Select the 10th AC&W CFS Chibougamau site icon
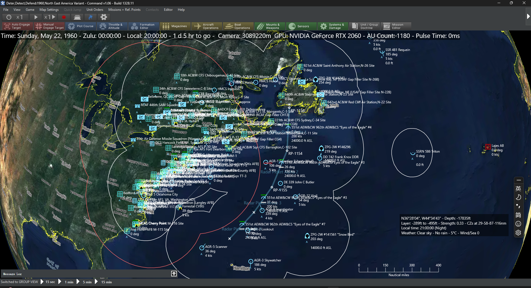This screenshot has width=531, height=288. (177, 76)
